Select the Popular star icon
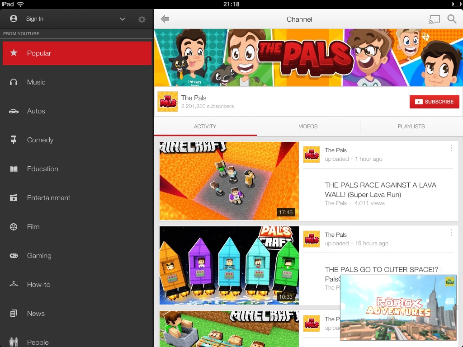The height and width of the screenshot is (347, 463). (14, 53)
